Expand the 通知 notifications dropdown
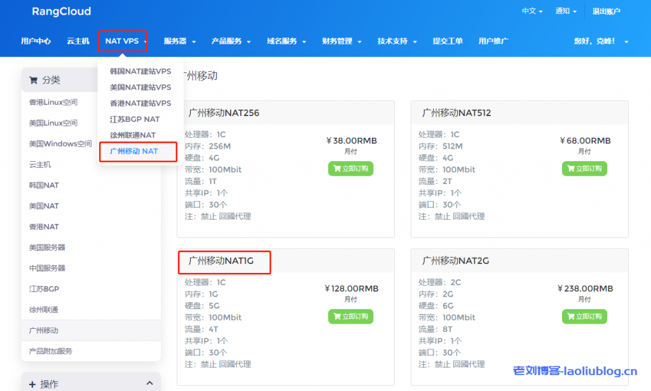 point(566,11)
